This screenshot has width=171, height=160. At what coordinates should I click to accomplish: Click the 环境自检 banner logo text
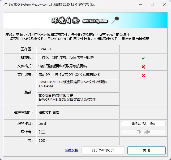[66, 20]
